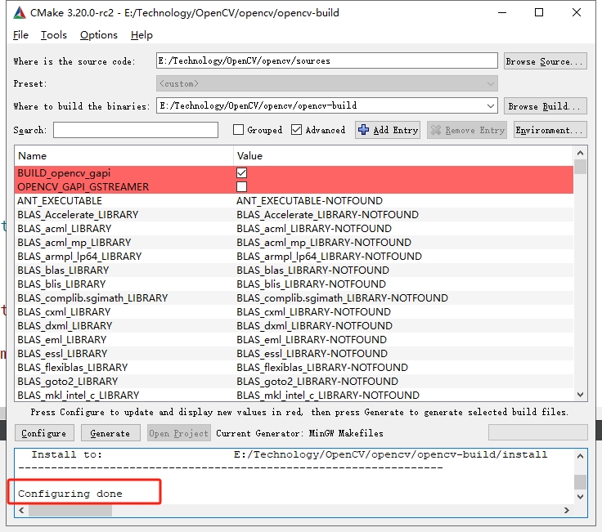Screen dimensions: 602x532
Task: Click the output log scroll-right arrow
Action: coord(567,510)
